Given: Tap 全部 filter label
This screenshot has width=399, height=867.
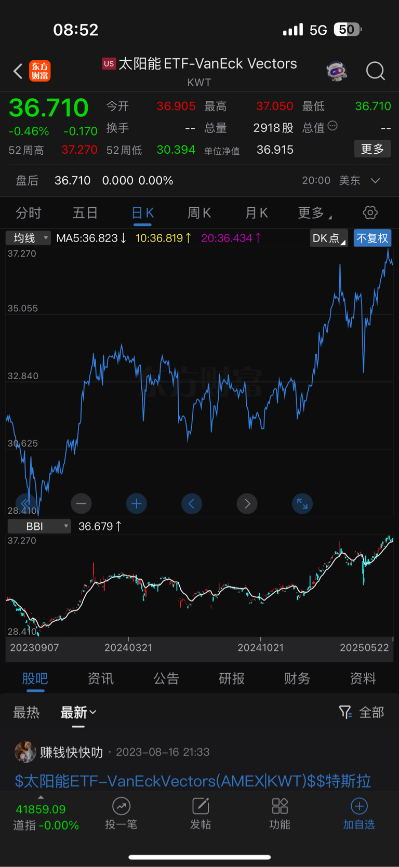Looking at the screenshot, I should point(372,712).
